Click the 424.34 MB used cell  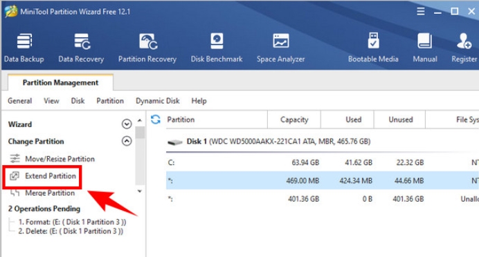(x=356, y=181)
